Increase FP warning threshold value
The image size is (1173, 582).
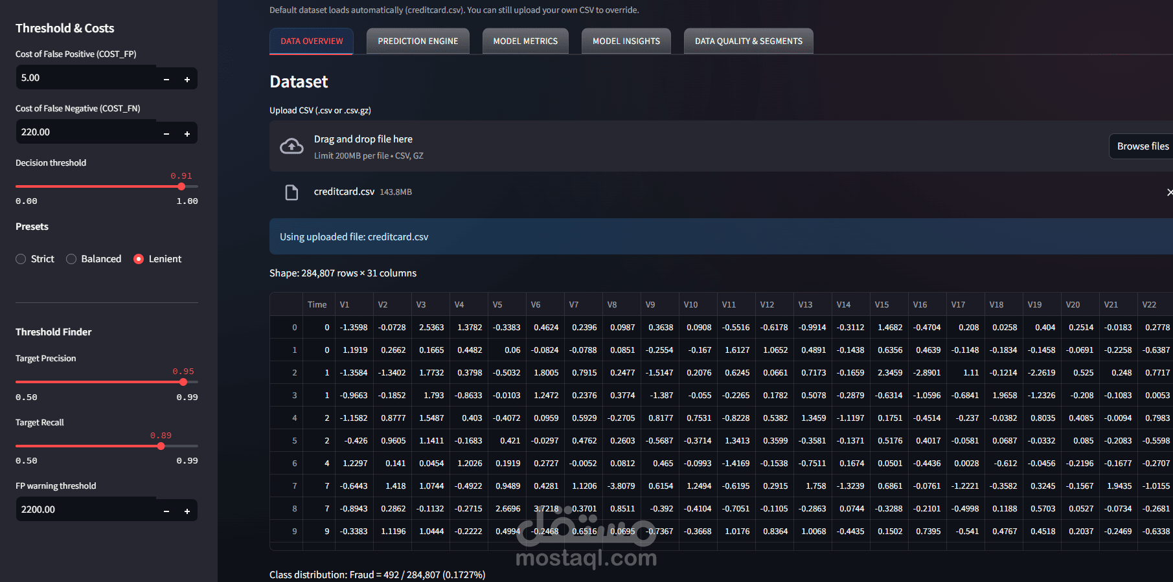pos(187,511)
